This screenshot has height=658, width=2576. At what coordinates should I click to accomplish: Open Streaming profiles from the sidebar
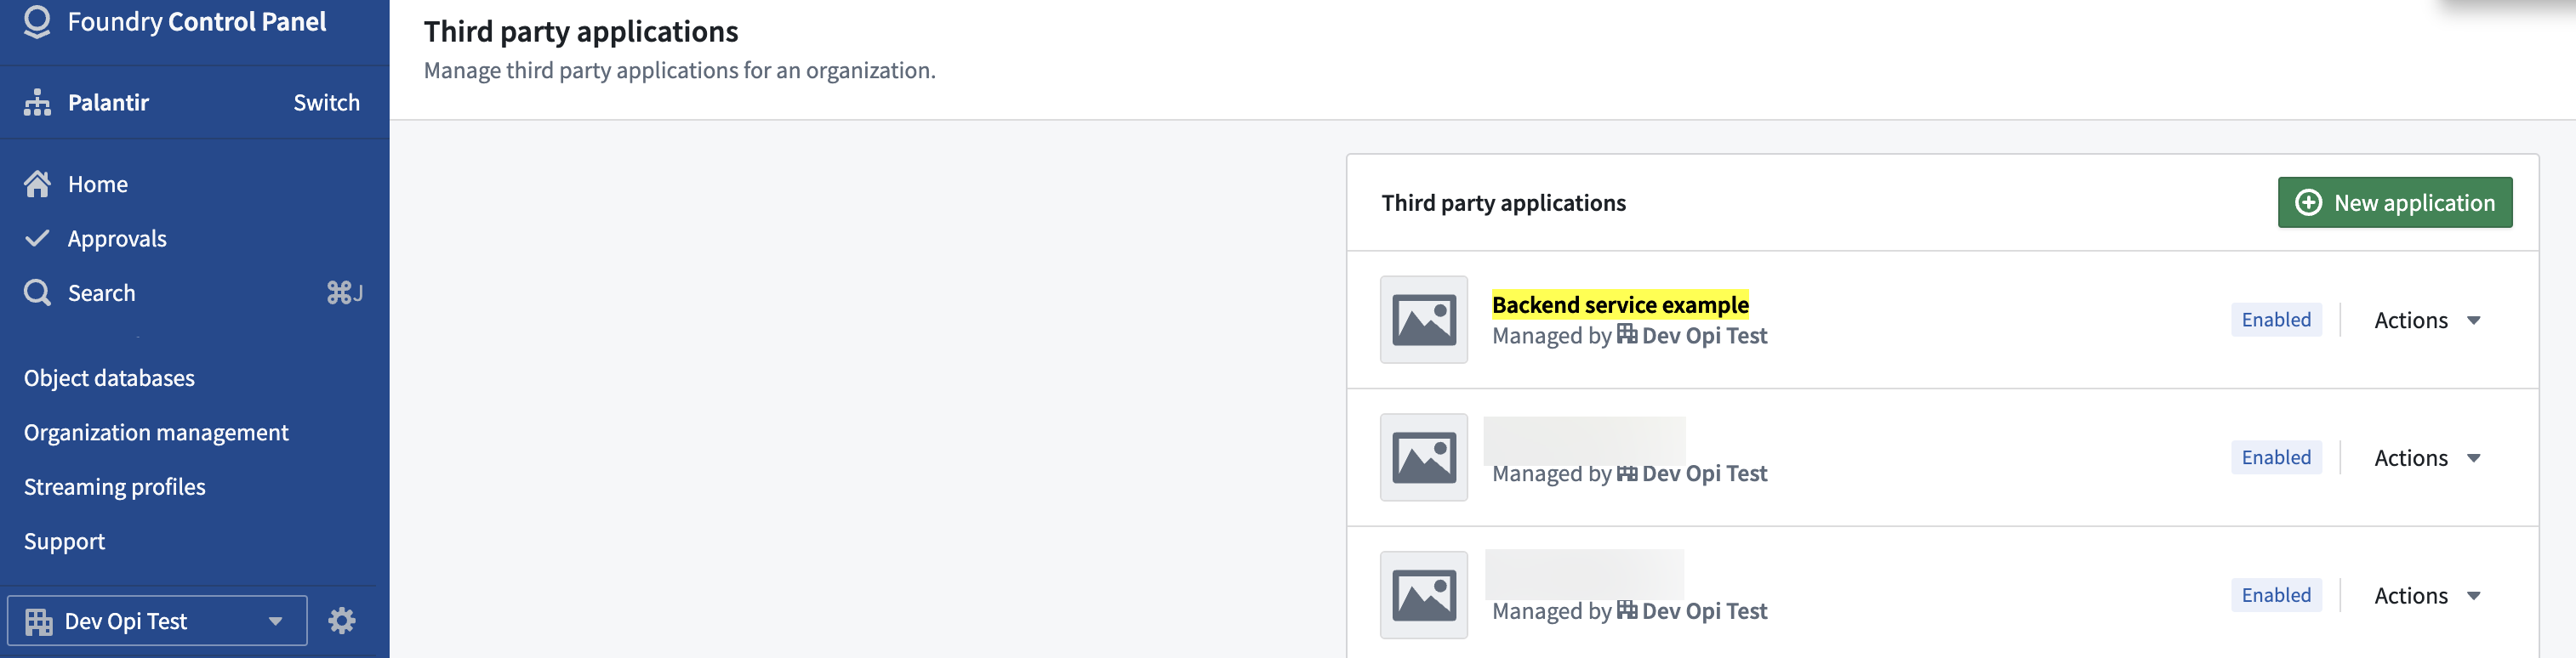coord(114,486)
